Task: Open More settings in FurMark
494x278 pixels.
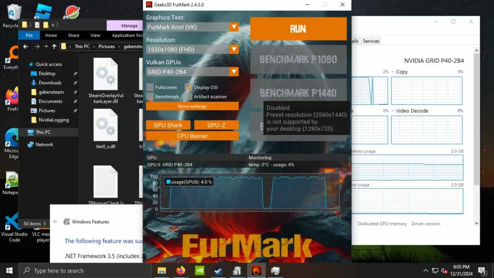Action: (192, 106)
